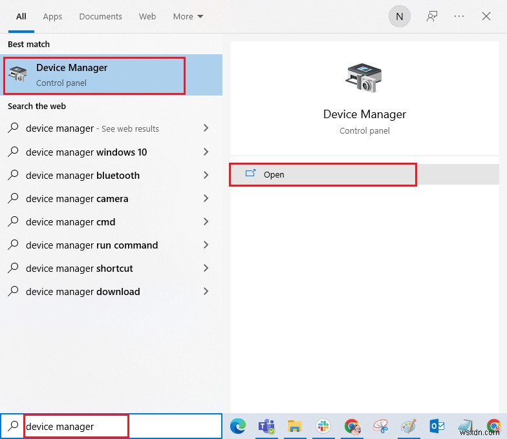Launch Microsoft Teams from the taskbar
Viewport: 507px width, 439px height.
[x=266, y=426]
